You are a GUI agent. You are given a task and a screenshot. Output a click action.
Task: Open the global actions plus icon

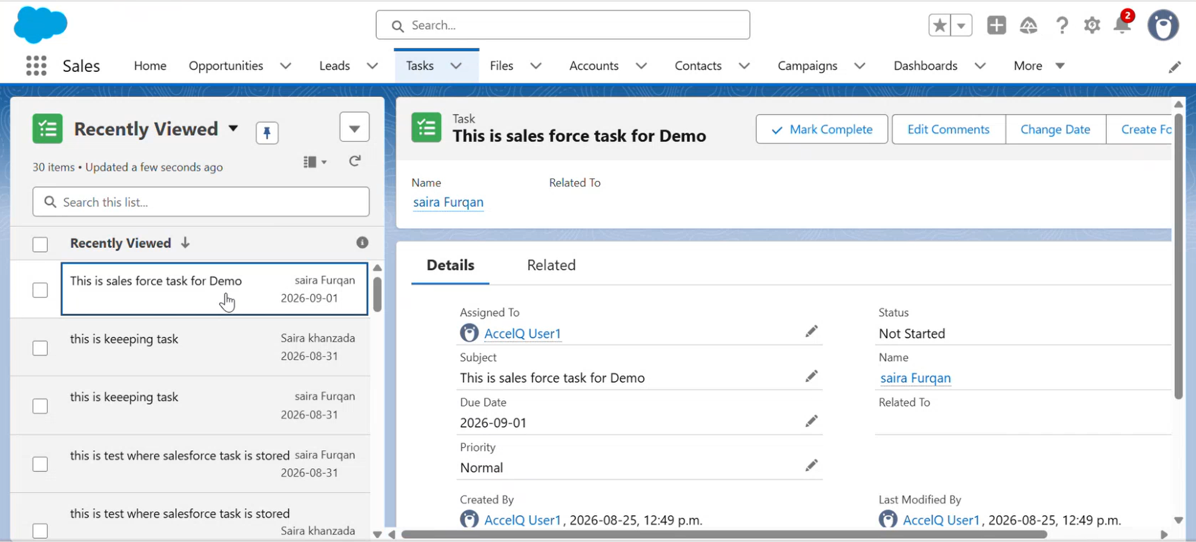[x=996, y=25]
